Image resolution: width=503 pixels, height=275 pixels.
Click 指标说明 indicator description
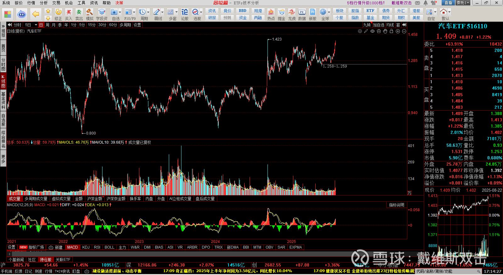pos(396,205)
